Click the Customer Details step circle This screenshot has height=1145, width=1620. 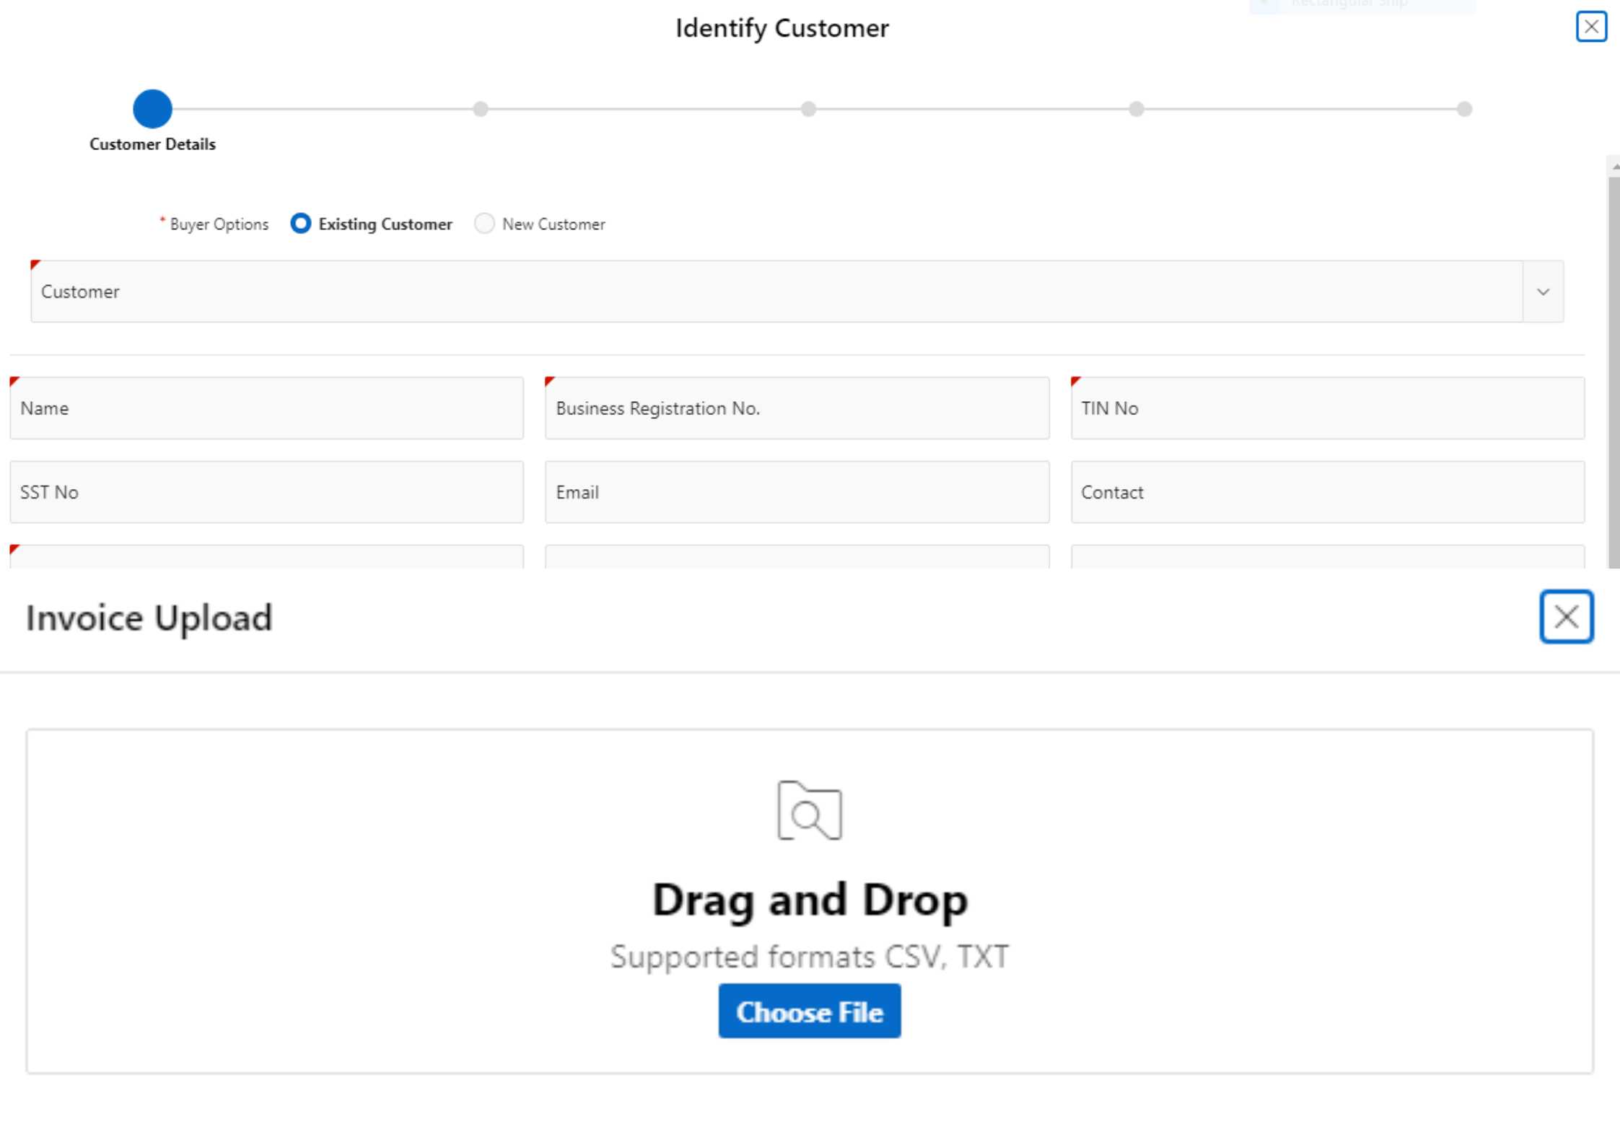click(x=152, y=109)
